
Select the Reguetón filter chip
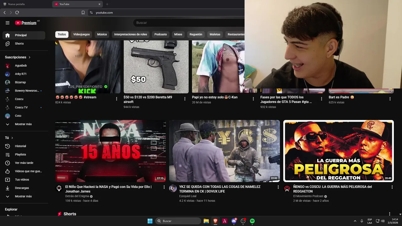(196, 34)
